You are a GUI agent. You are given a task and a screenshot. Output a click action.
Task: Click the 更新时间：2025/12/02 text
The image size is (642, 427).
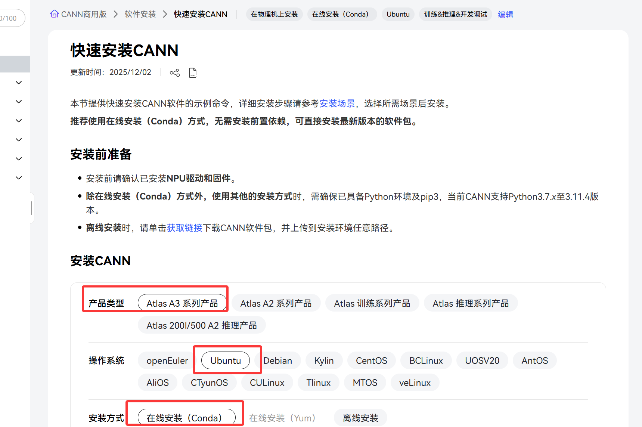[111, 72]
